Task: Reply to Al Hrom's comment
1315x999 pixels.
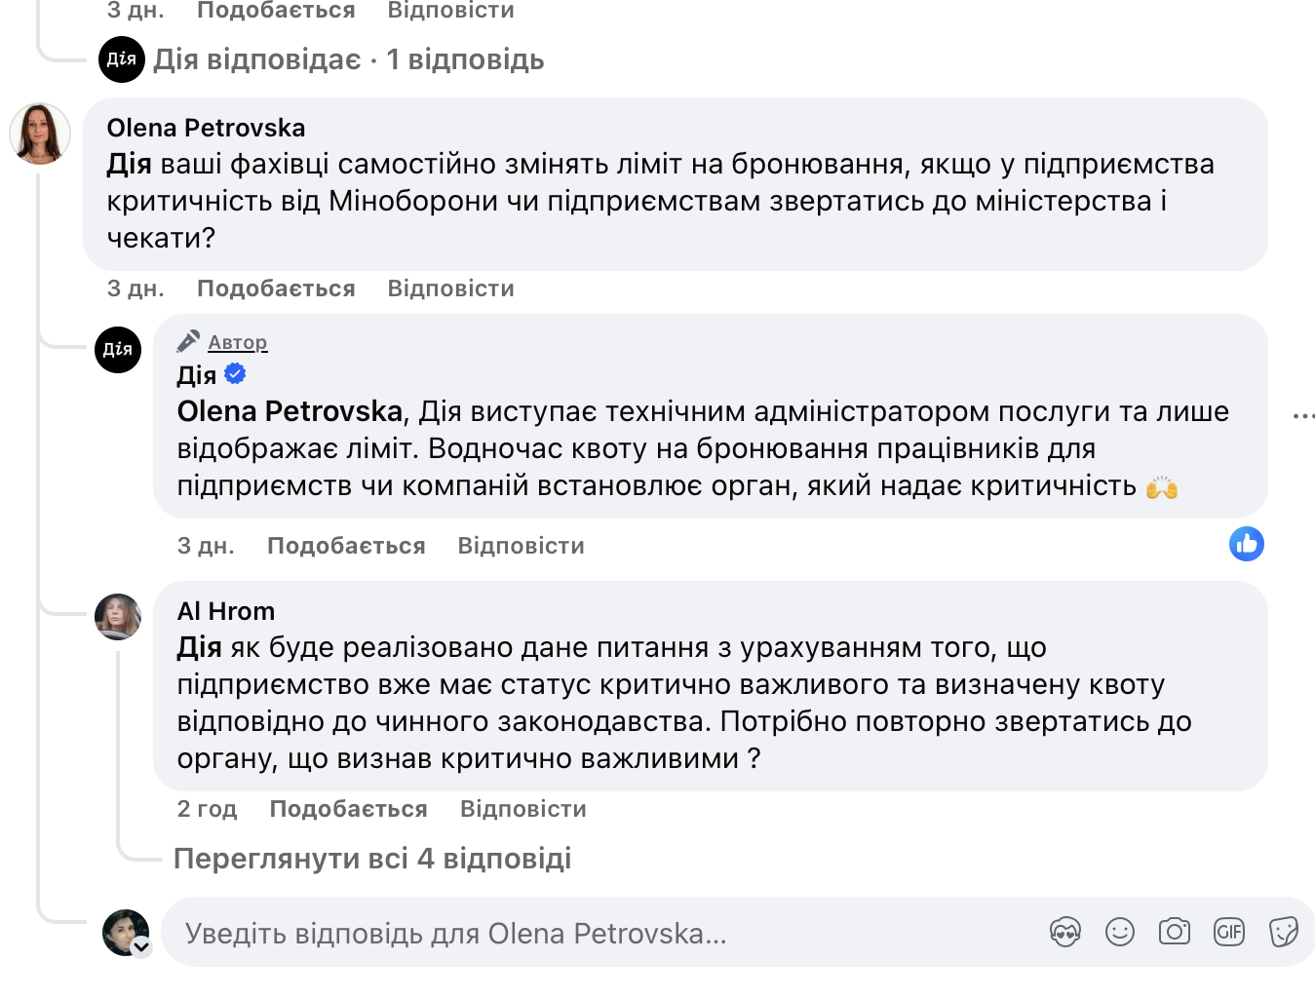Action: coord(523,809)
